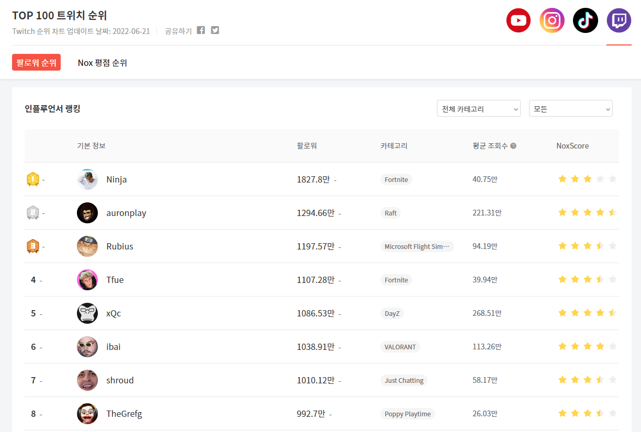Click average views 26.03만

coord(485,414)
